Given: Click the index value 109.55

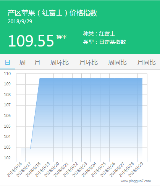Looking at the screenshot, I should pyautogui.click(x=31, y=41).
